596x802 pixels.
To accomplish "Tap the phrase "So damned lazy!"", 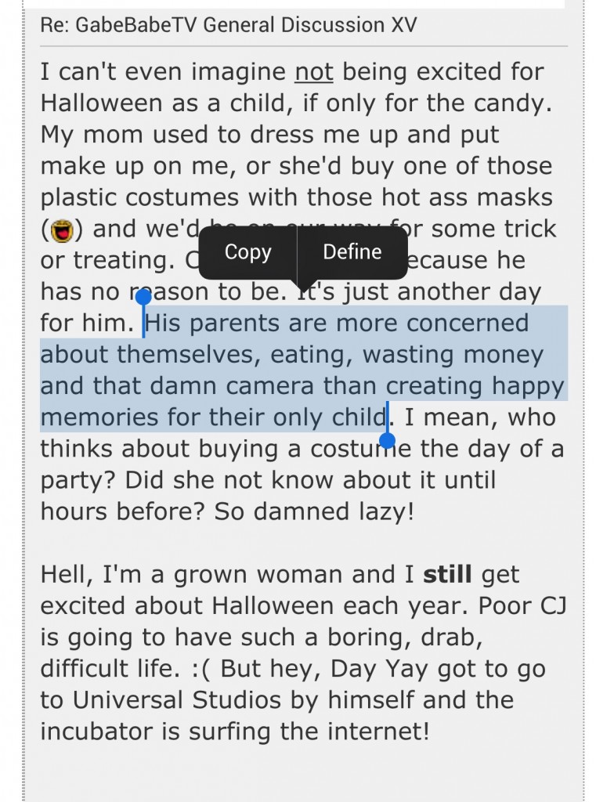I will click(x=313, y=511).
